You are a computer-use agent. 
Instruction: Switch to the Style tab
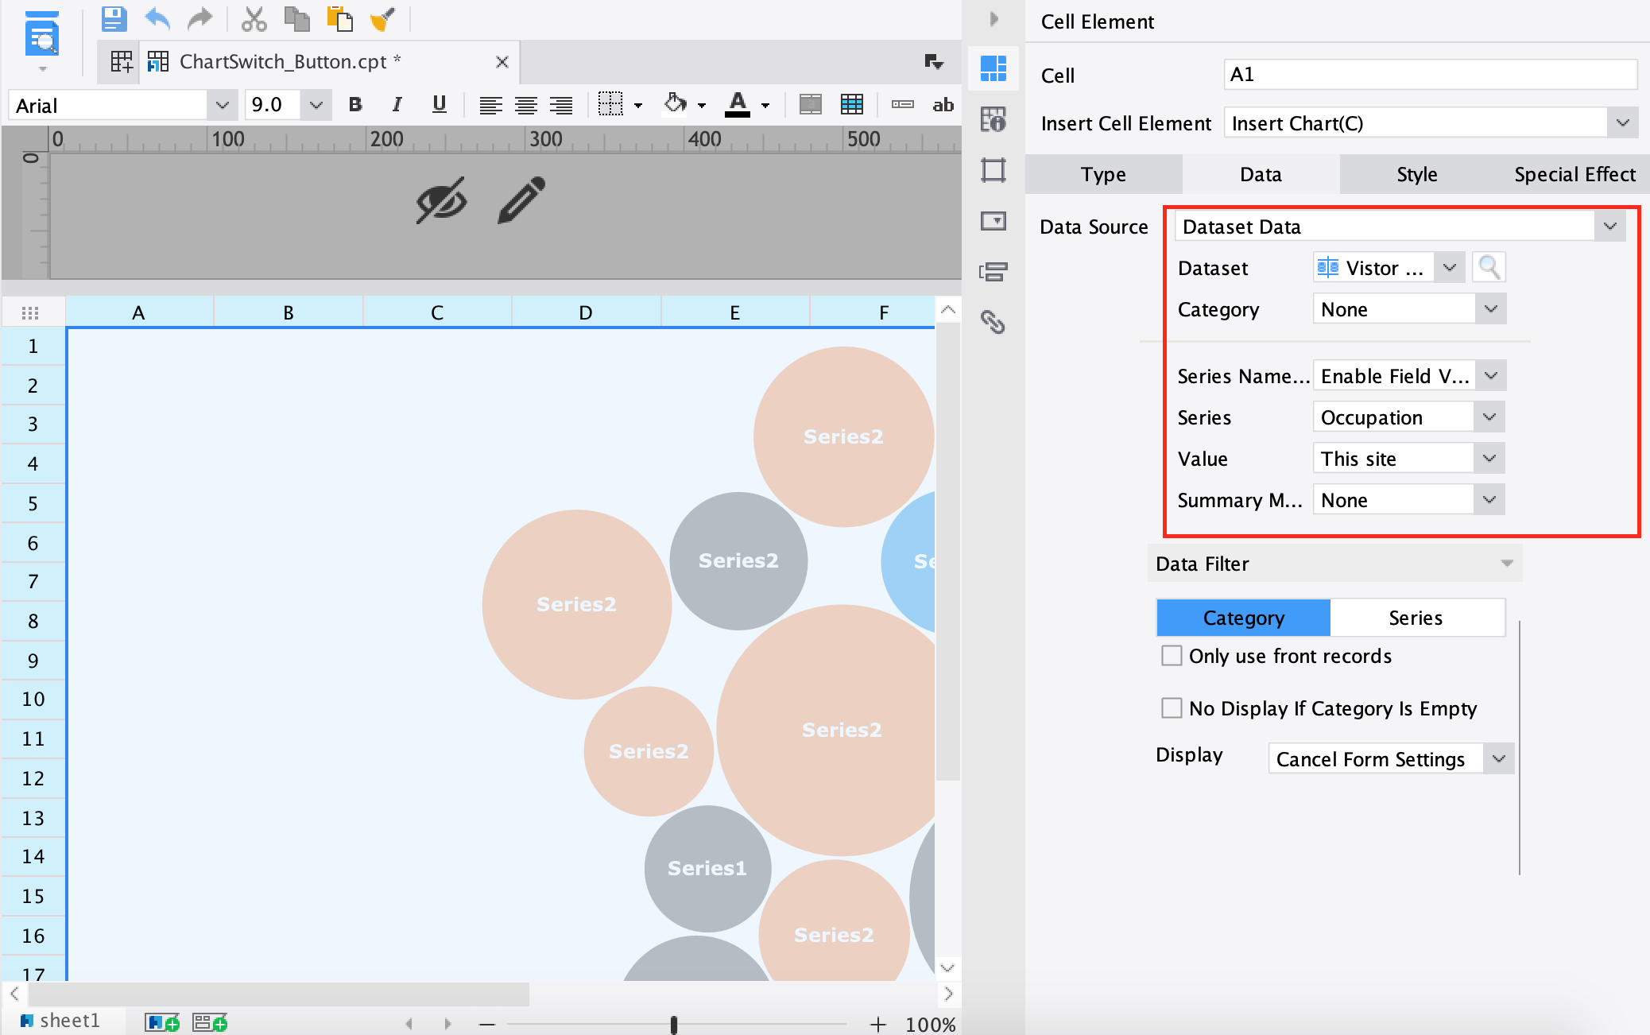coord(1417,174)
